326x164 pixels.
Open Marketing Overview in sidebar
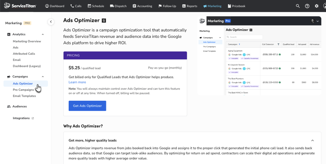[x=27, y=41]
